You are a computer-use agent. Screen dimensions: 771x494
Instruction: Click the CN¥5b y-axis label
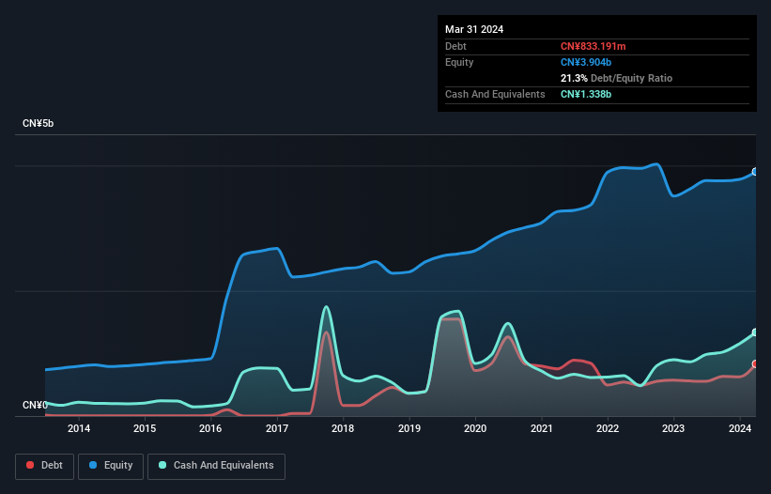pyautogui.click(x=39, y=124)
